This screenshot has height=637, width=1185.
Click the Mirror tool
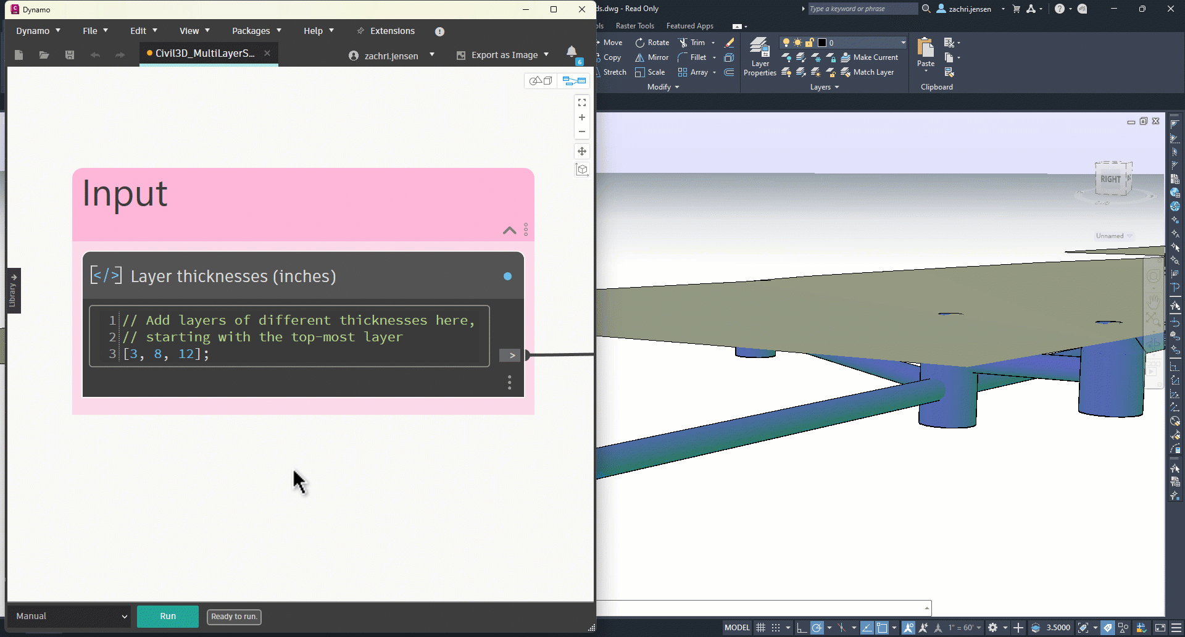coord(652,57)
